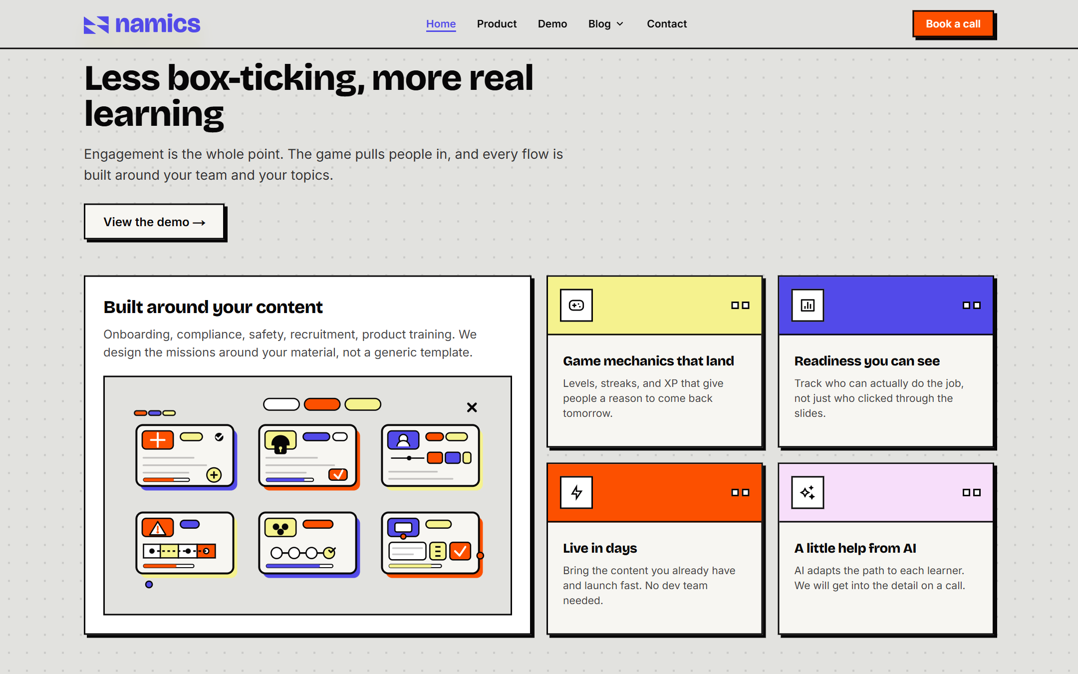This screenshot has height=674, width=1078.
Task: Toggle the orange checkbox in bottom-right mission card
Action: point(460,551)
